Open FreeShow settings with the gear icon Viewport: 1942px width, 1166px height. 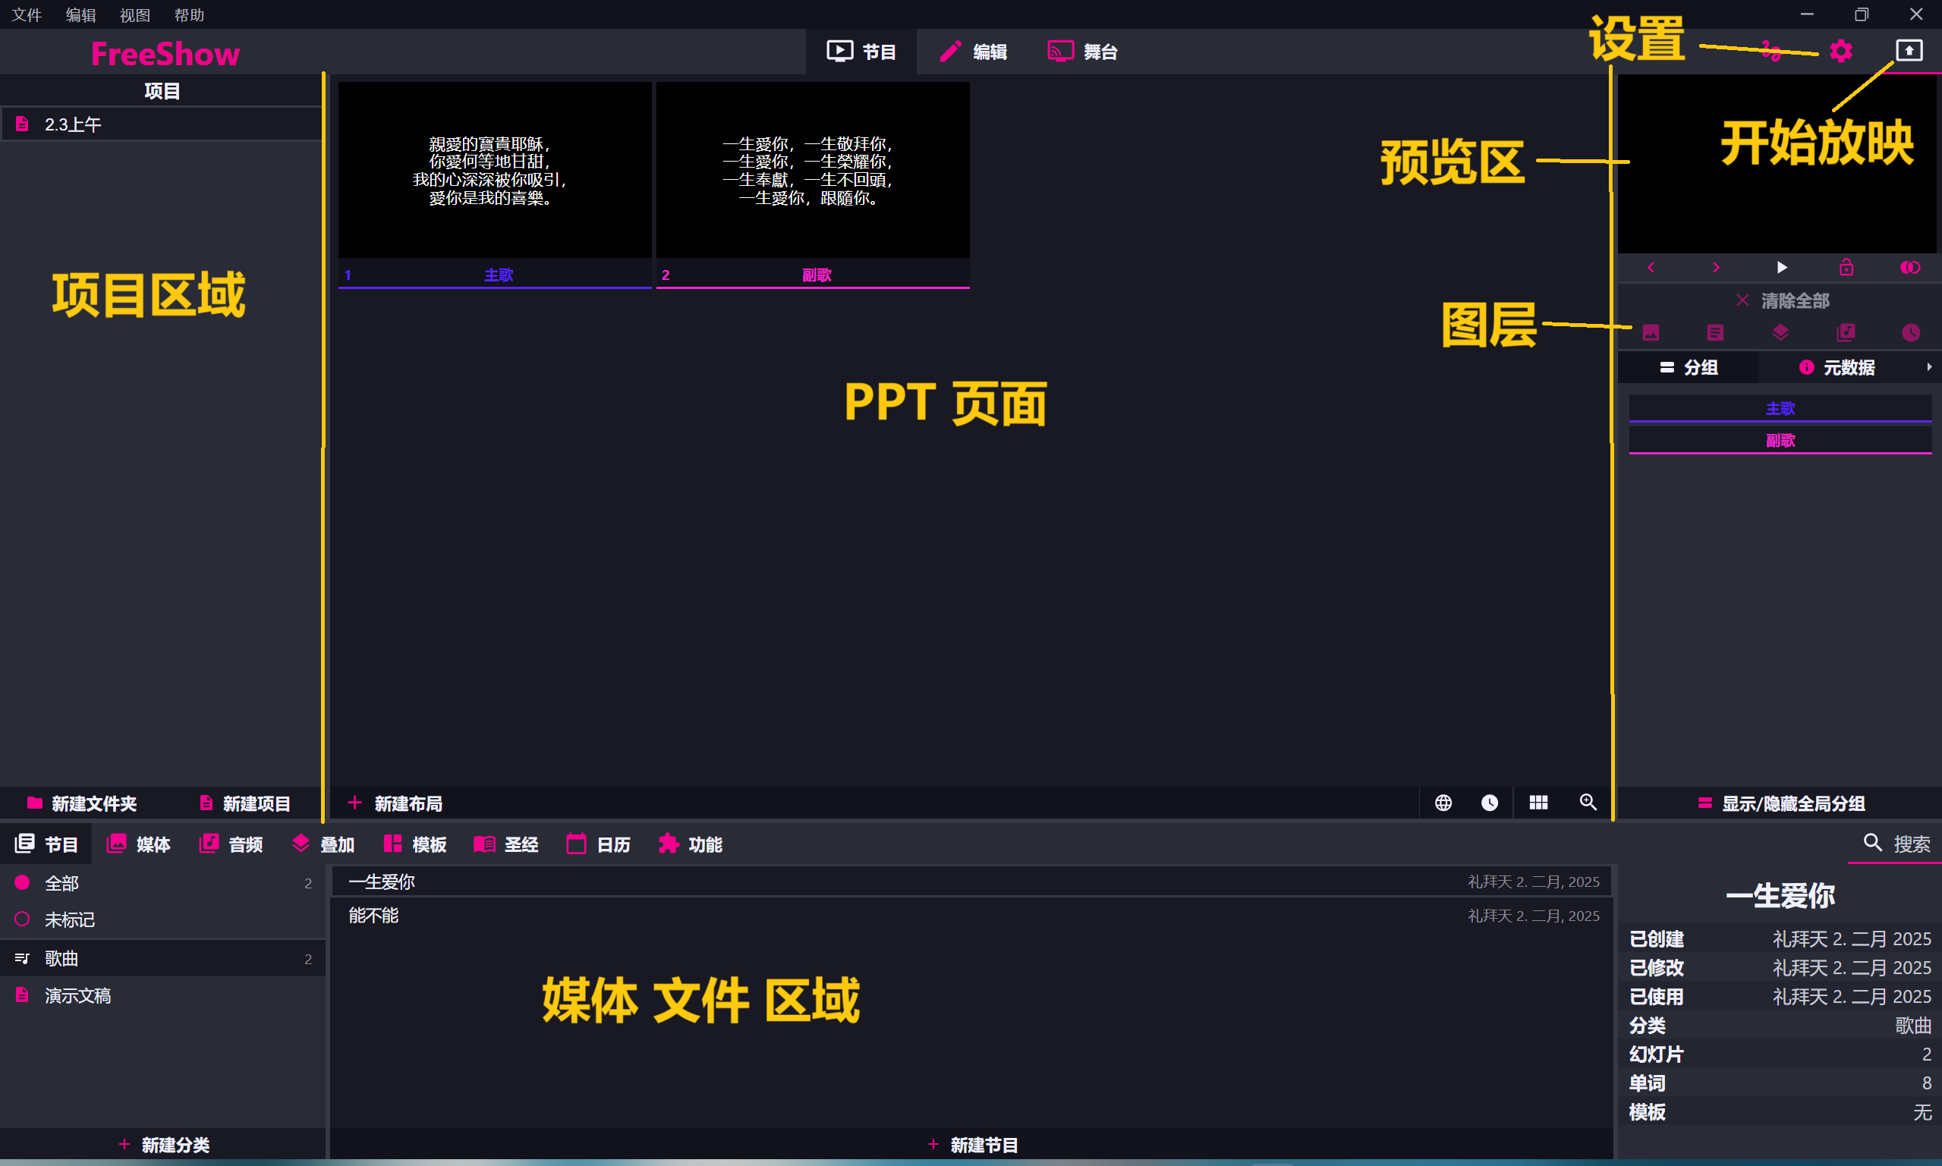pyautogui.click(x=1840, y=50)
